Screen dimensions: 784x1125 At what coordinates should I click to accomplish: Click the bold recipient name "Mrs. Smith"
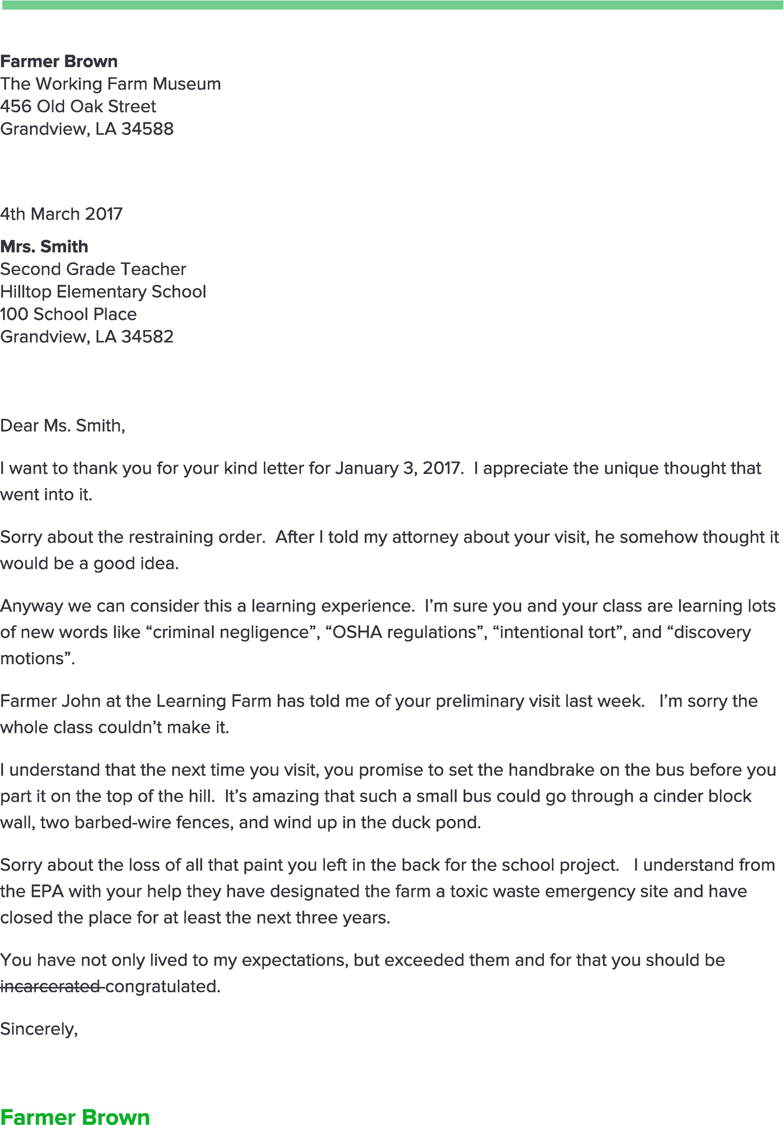[44, 246]
